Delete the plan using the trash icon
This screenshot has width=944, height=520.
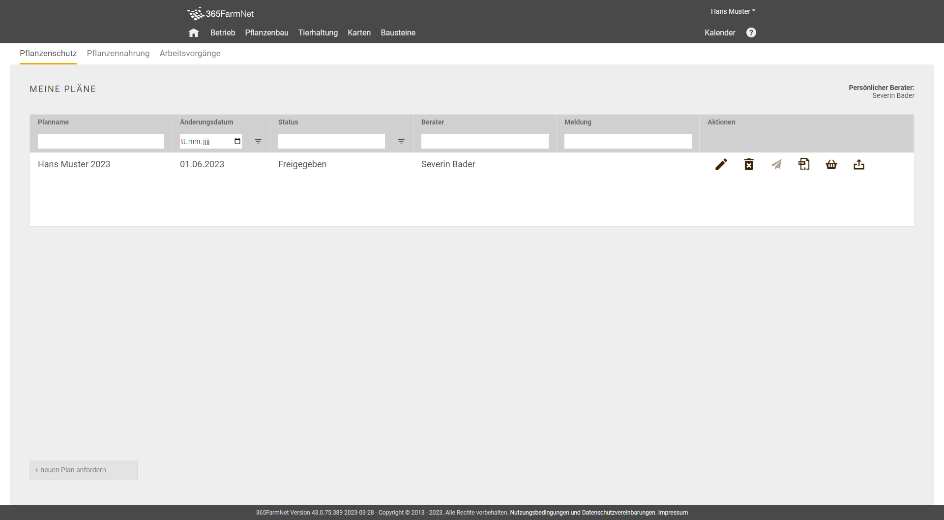pyautogui.click(x=748, y=164)
